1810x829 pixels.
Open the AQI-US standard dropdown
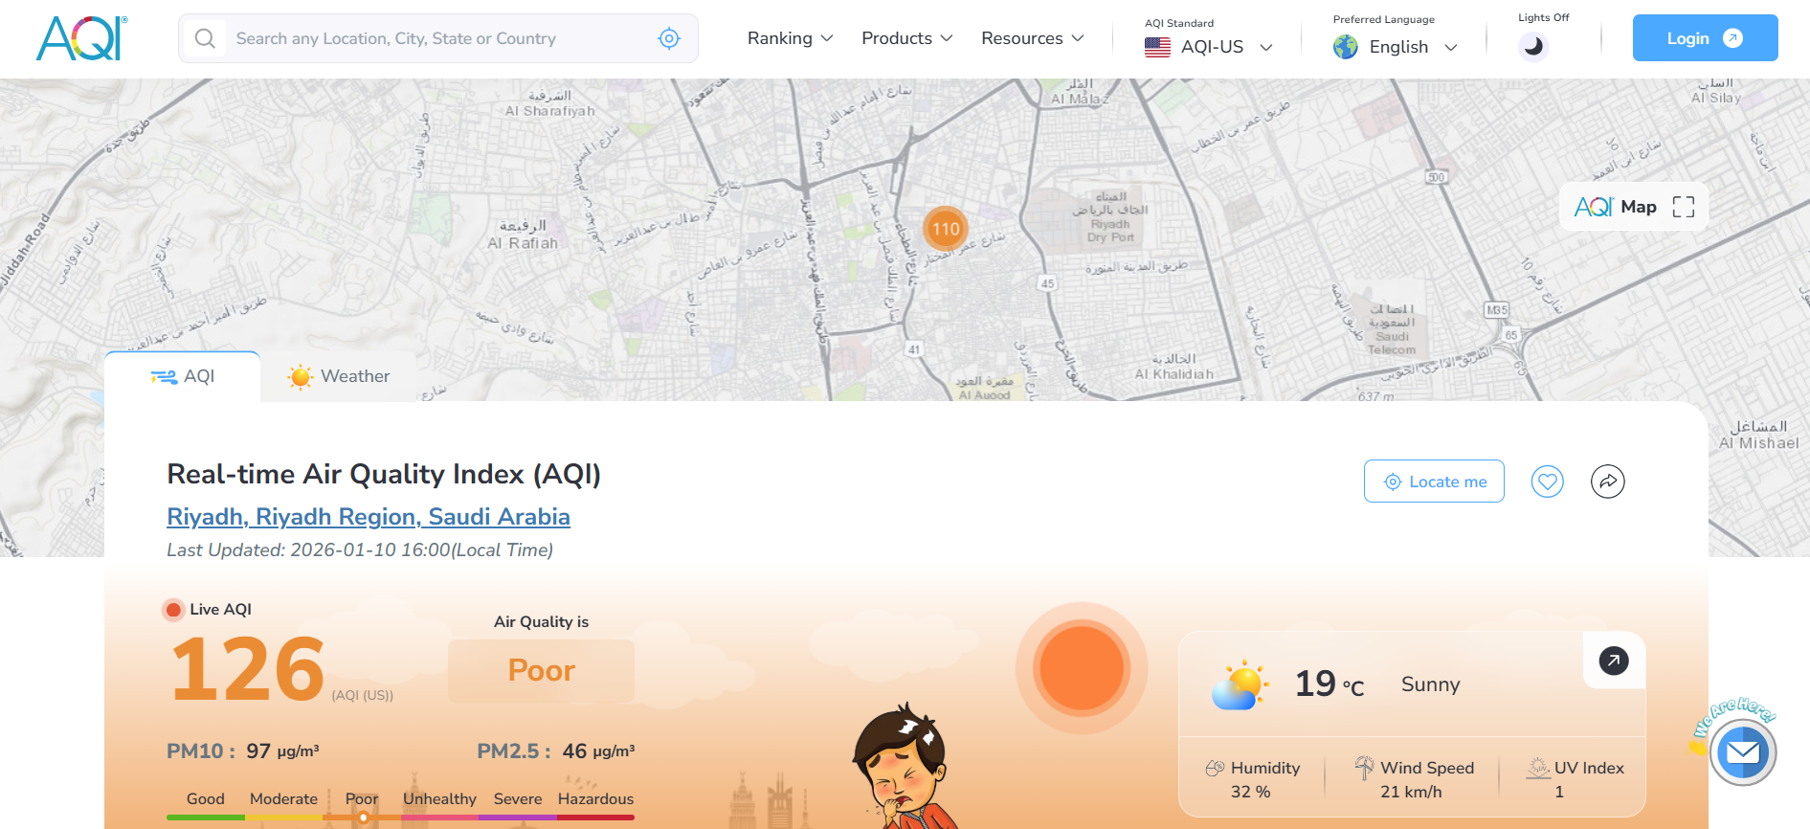coord(1209,47)
